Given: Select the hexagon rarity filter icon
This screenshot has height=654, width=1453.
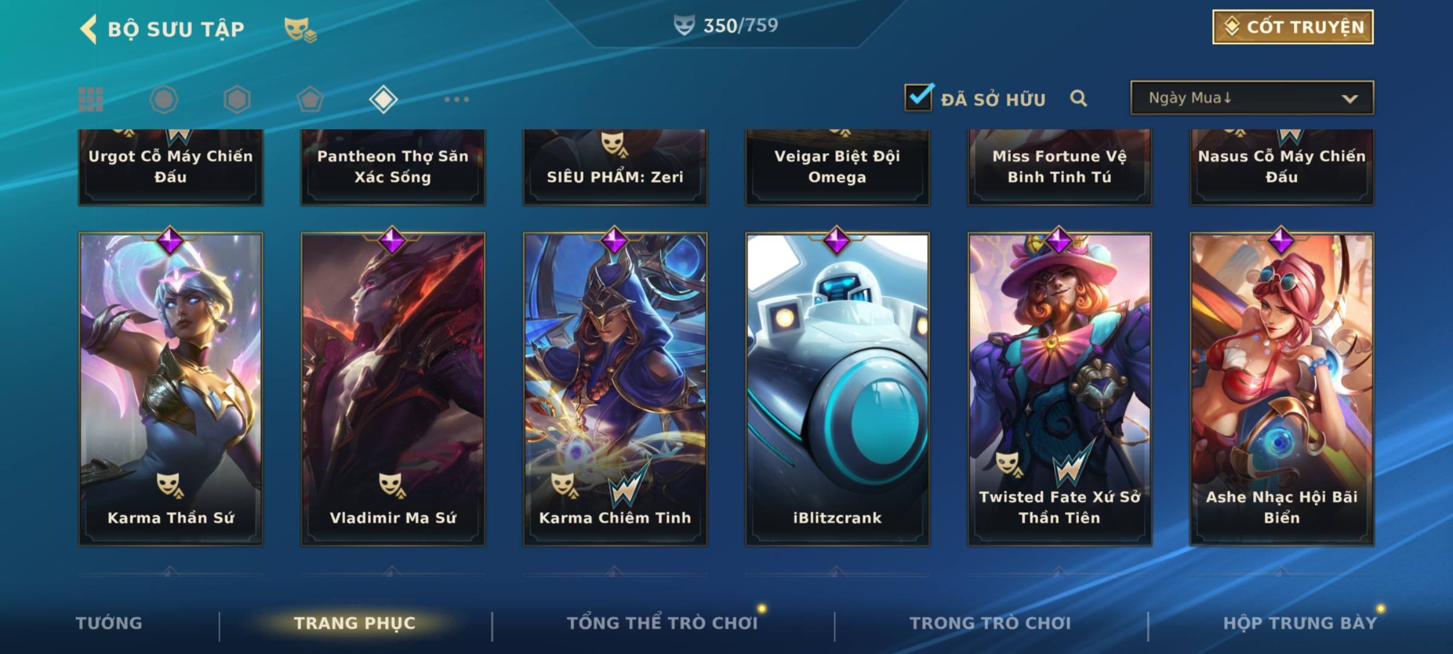Looking at the screenshot, I should tap(237, 99).
